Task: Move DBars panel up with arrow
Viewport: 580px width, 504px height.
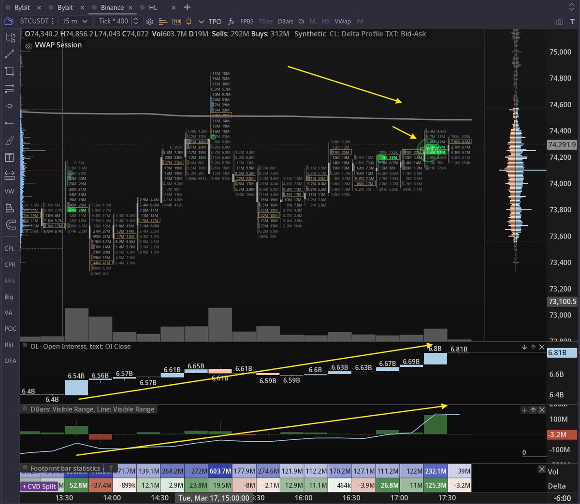Action: point(533,410)
